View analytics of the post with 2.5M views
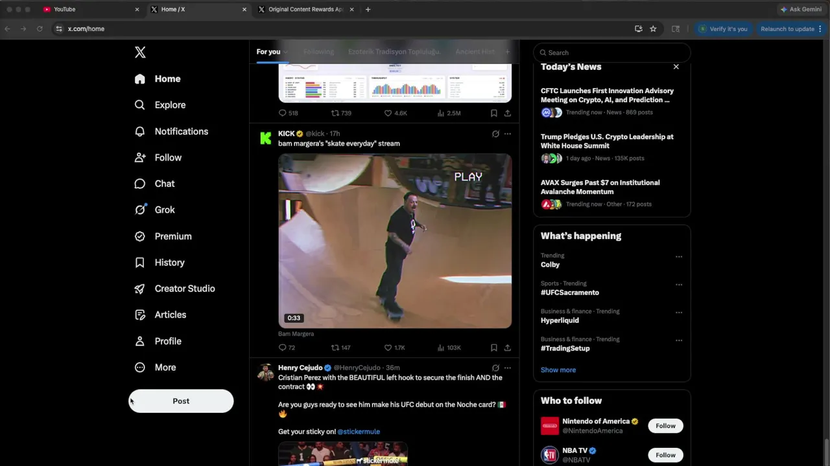Screen dimensions: 830x466 pos(449,113)
